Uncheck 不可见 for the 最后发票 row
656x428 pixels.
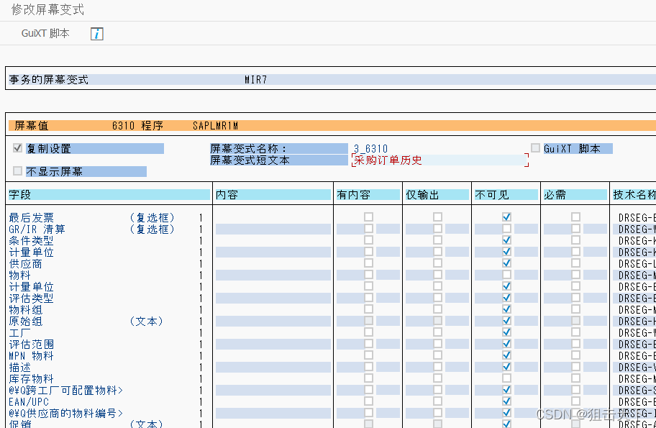coord(506,217)
